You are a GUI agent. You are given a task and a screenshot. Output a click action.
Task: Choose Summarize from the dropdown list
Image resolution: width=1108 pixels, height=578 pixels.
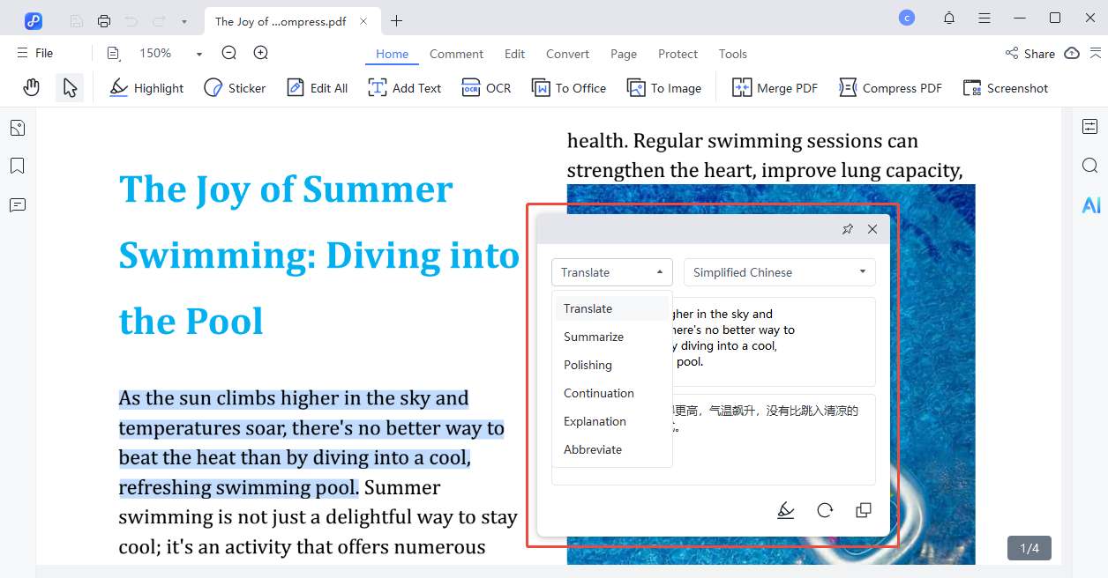pos(594,337)
